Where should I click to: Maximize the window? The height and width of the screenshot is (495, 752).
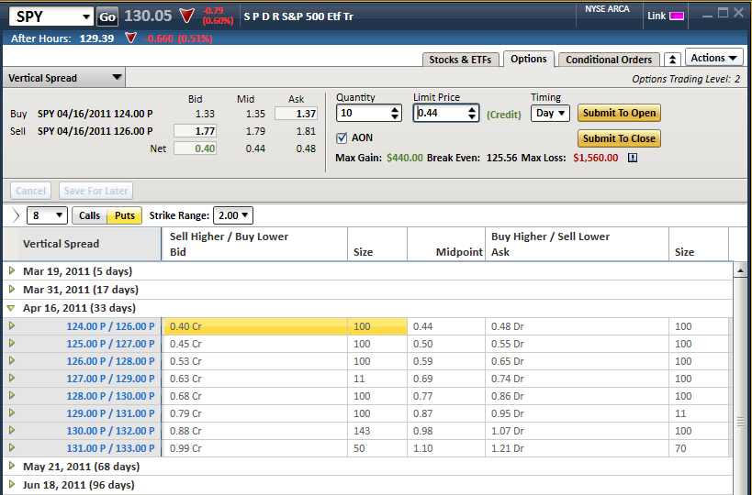[723, 13]
